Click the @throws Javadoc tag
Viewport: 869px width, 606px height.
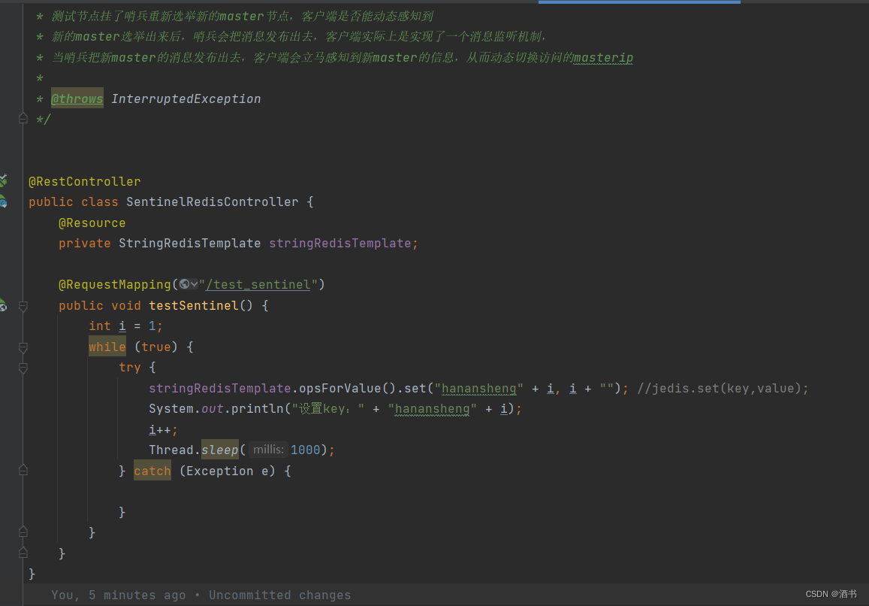[x=77, y=98]
